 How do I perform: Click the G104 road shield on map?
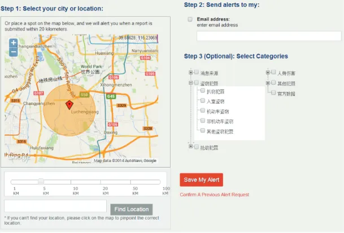pyautogui.click(x=145, y=58)
